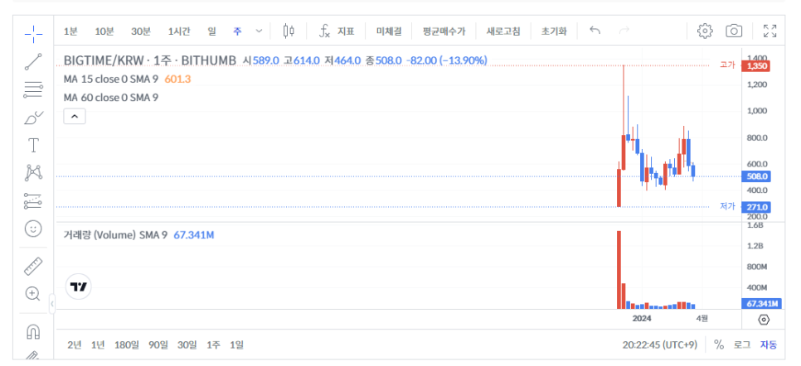Toggle the magnet mode icon
The height and width of the screenshot is (366, 801).
[x=33, y=332]
